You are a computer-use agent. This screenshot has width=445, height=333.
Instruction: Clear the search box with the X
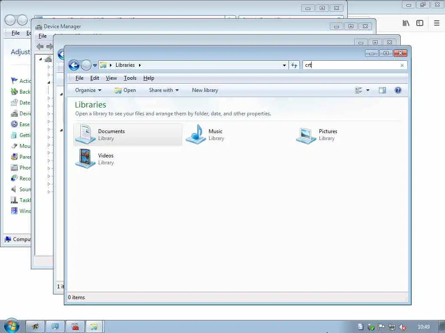coord(402,65)
